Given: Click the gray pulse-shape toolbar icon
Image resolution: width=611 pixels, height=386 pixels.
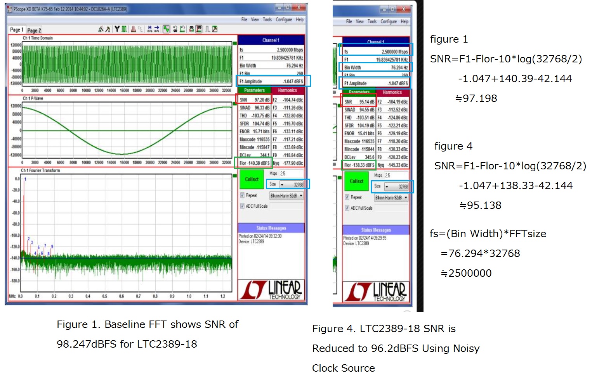Looking at the screenshot, I should click(x=208, y=29).
